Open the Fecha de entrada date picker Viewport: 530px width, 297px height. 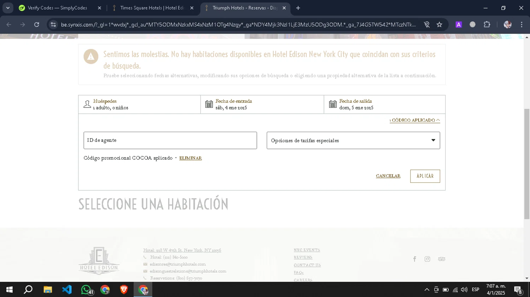click(x=262, y=104)
